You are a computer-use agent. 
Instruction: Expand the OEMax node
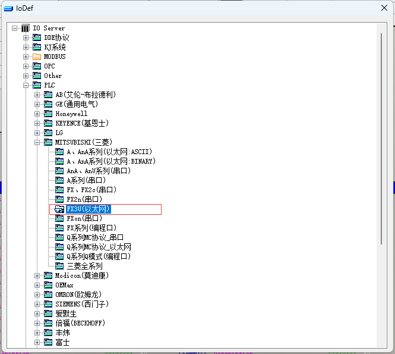37,285
